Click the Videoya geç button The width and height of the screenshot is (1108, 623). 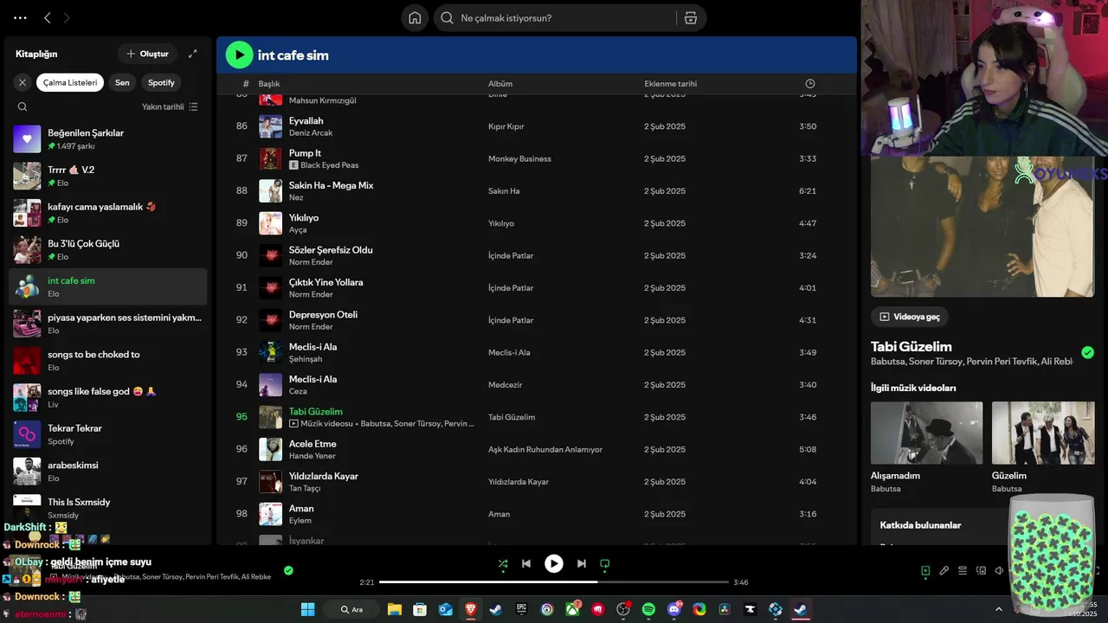coord(910,317)
